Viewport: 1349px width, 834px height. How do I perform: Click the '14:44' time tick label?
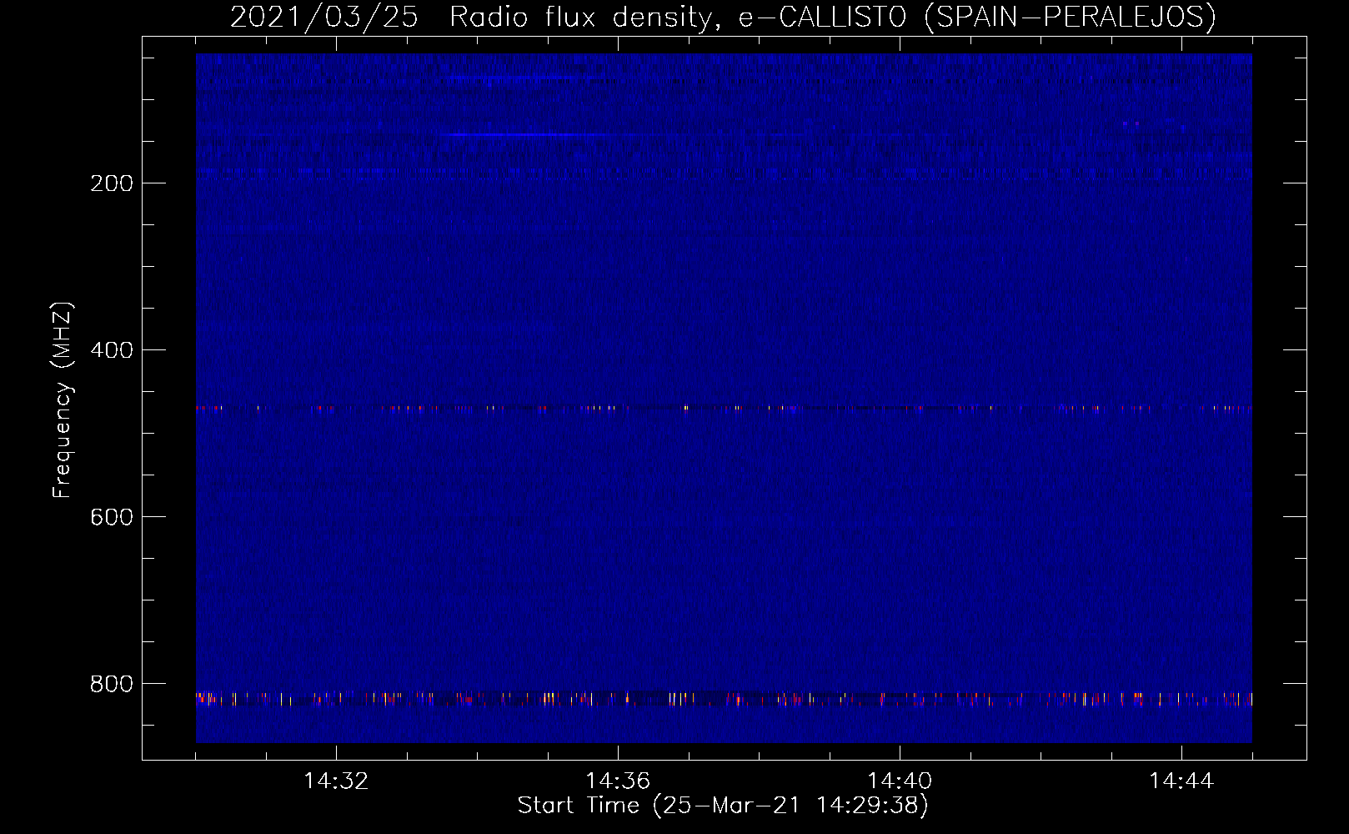1181,781
